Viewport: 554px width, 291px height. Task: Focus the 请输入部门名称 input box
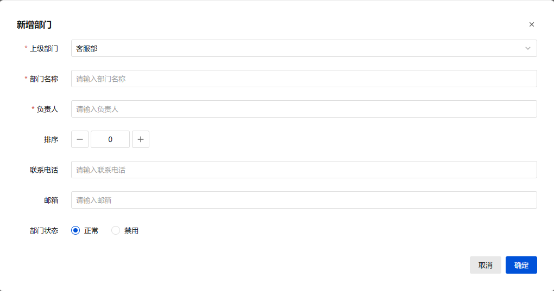304,79
